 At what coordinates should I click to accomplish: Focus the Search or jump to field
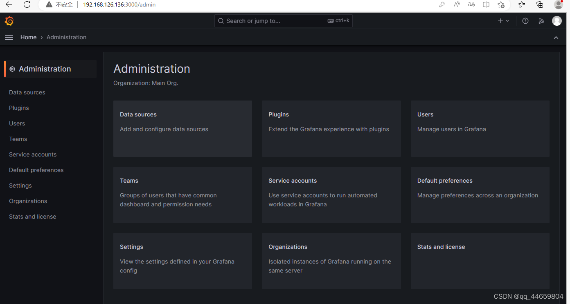[283, 21]
